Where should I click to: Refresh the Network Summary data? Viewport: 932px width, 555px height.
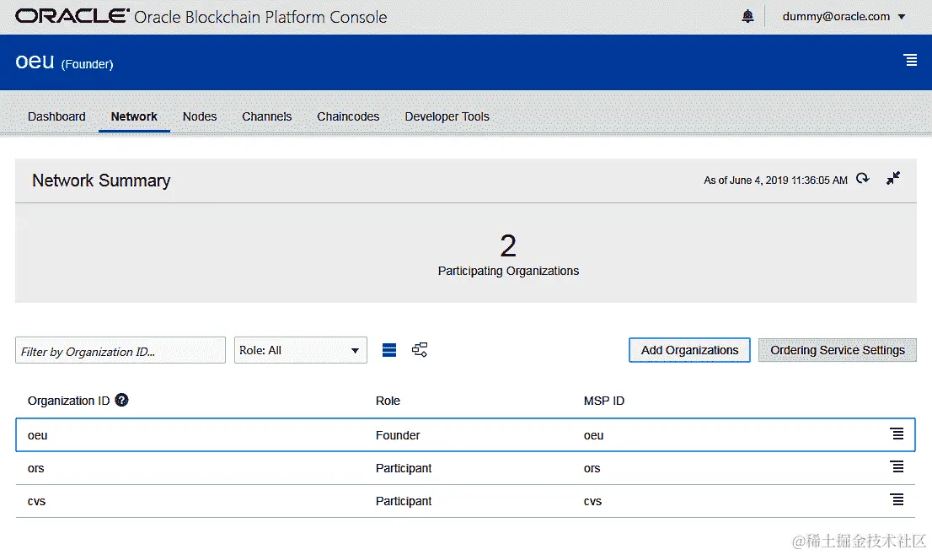coord(862,179)
